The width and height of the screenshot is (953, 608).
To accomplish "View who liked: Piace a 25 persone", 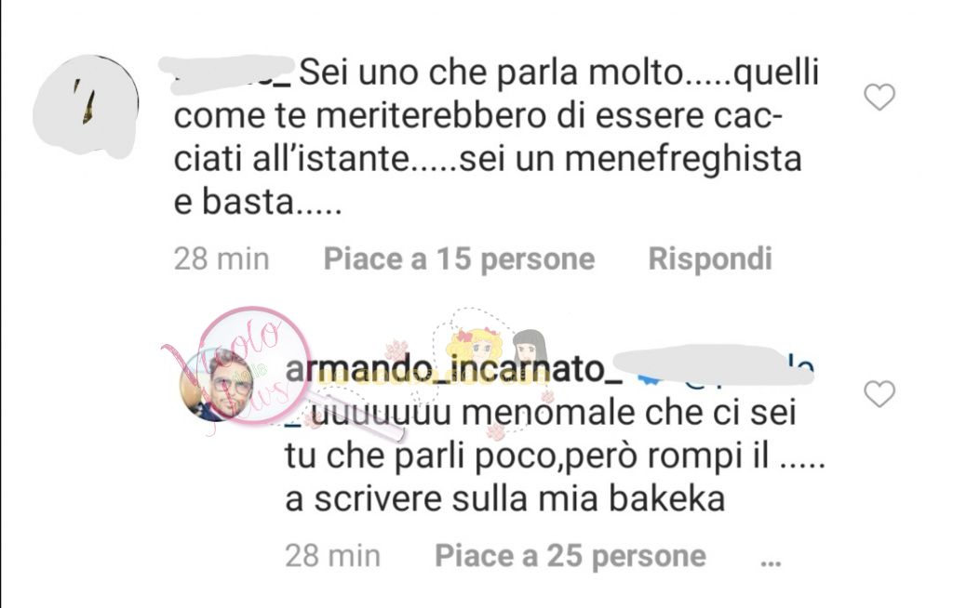I will click(x=570, y=556).
